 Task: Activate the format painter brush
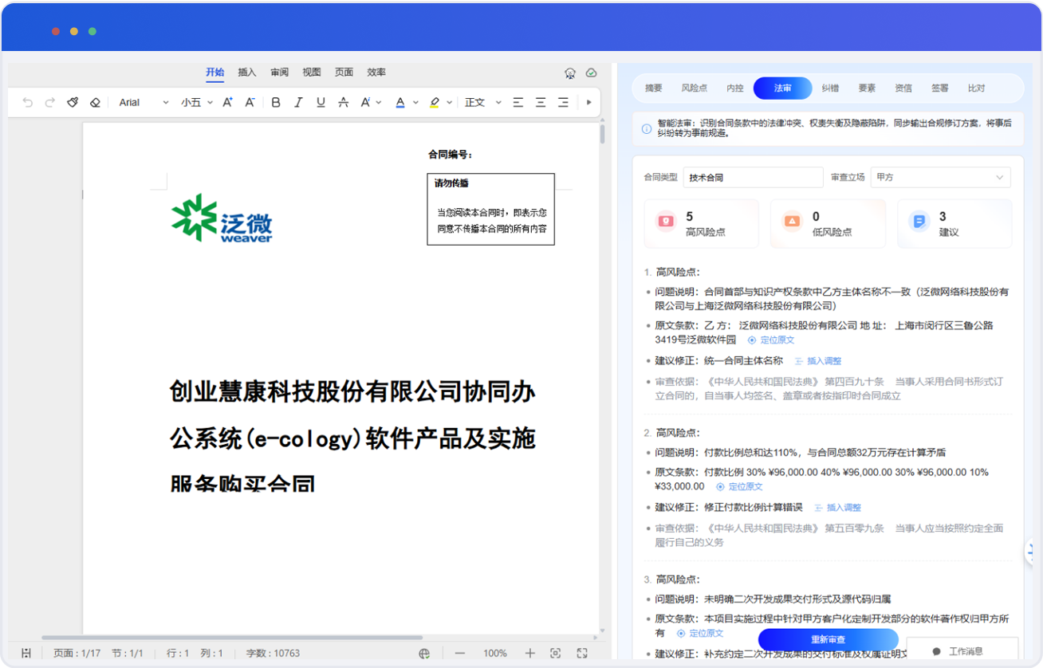(x=73, y=102)
